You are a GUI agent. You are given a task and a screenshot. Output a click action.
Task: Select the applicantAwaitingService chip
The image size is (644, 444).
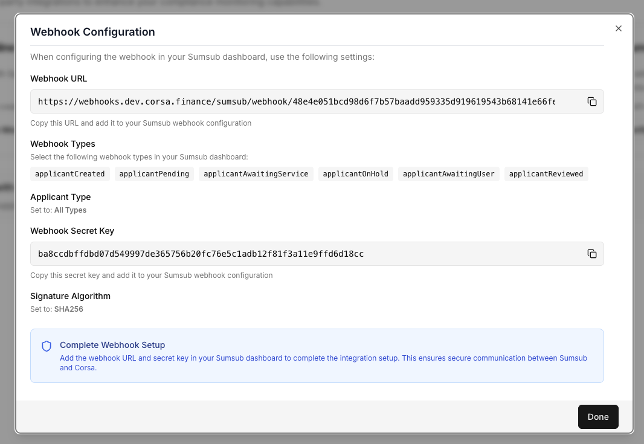[x=256, y=174]
